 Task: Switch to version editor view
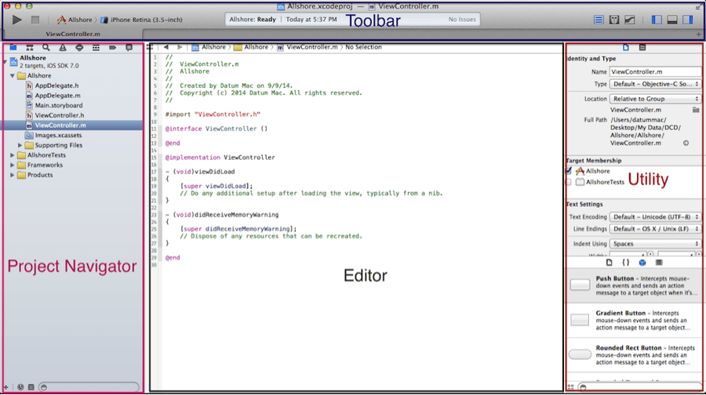630,20
